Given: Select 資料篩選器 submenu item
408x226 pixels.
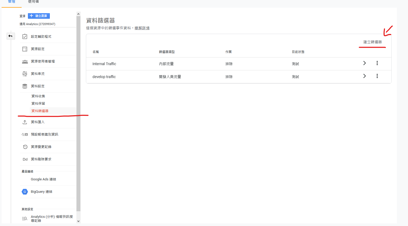Looking at the screenshot, I should (x=40, y=111).
